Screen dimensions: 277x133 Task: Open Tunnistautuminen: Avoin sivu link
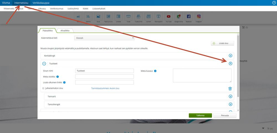[105, 88]
